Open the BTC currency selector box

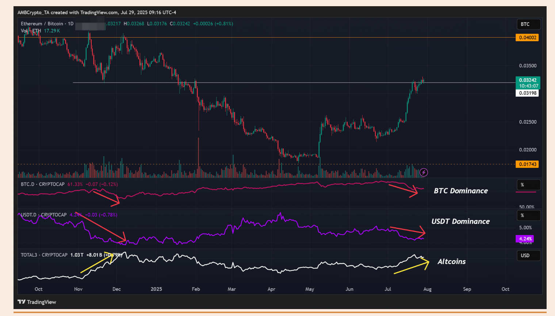coord(528,24)
